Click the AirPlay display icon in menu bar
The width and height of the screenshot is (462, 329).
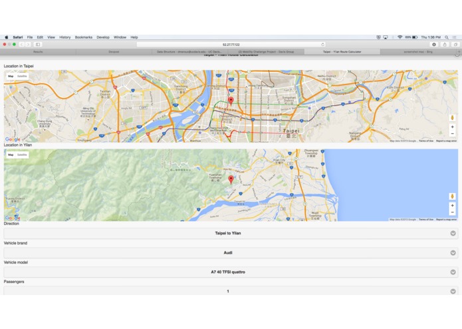tap(386, 37)
